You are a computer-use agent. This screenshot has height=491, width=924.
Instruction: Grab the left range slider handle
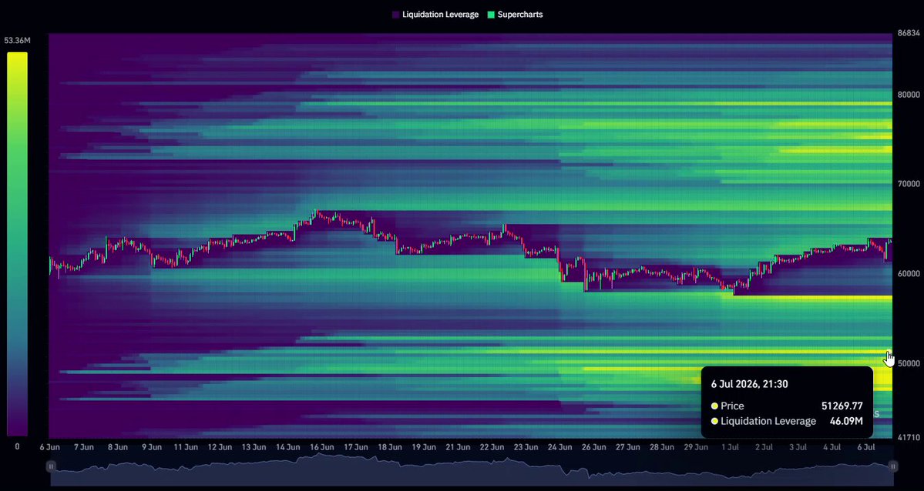pos(52,466)
